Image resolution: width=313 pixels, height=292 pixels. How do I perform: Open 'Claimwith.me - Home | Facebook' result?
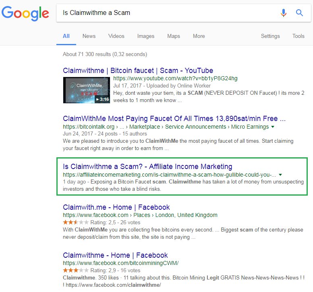coord(116,207)
